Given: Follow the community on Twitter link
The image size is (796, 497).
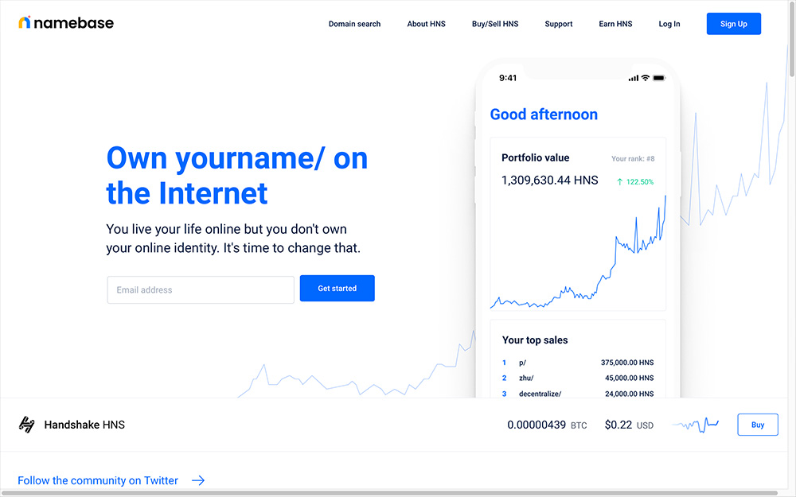Looking at the screenshot, I should (98, 480).
